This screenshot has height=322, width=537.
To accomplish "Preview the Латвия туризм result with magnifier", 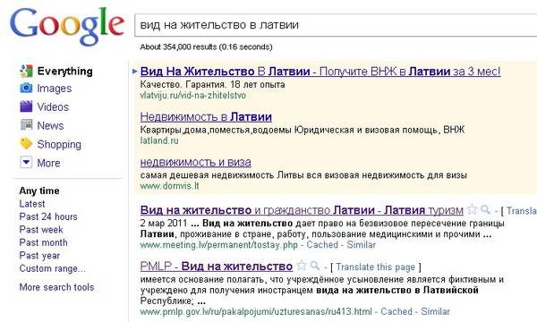I will point(485,209).
